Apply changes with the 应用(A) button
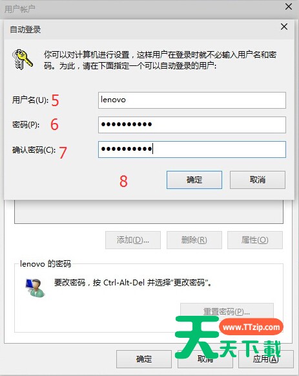 pyautogui.click(x=266, y=359)
